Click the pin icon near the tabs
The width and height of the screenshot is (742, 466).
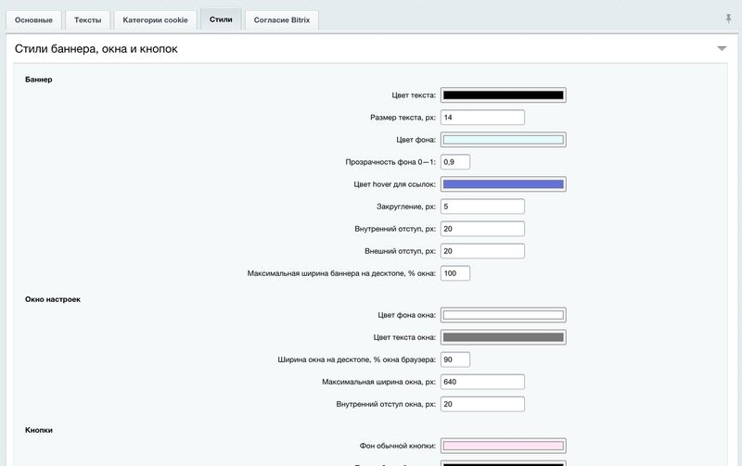click(x=728, y=19)
